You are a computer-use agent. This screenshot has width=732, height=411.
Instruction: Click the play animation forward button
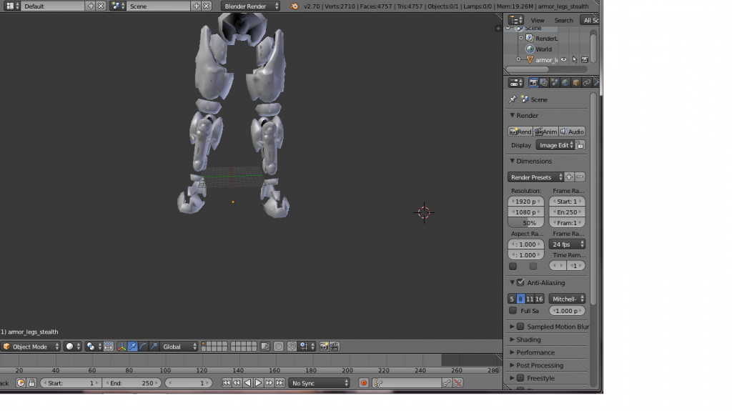click(x=258, y=383)
